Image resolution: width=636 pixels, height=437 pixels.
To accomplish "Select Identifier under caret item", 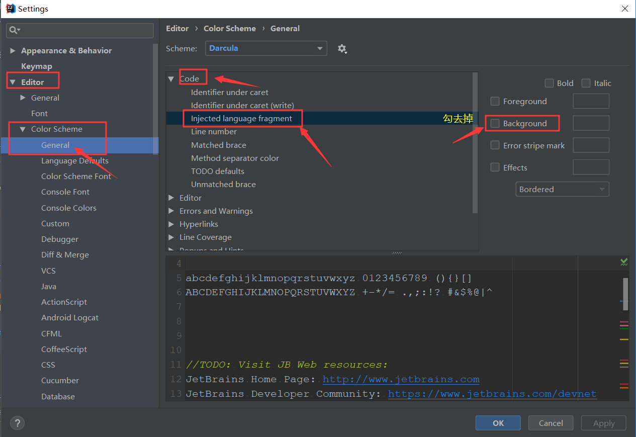I will point(230,93).
